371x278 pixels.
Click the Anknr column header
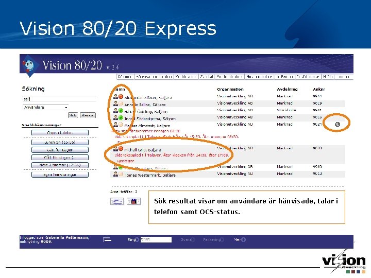[319, 90]
